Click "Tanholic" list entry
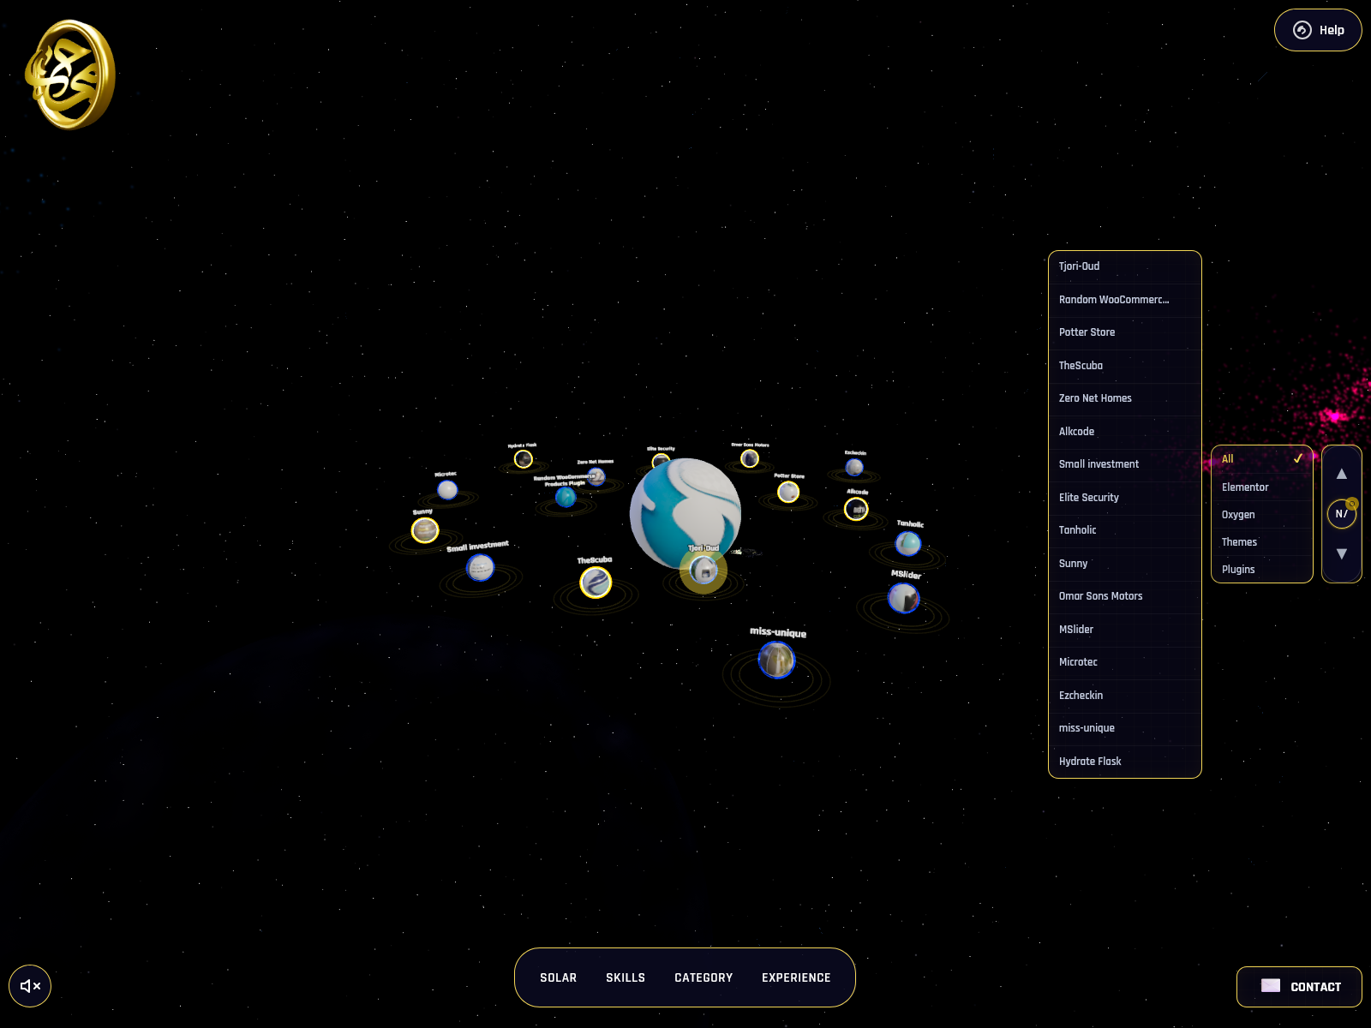 click(1125, 530)
